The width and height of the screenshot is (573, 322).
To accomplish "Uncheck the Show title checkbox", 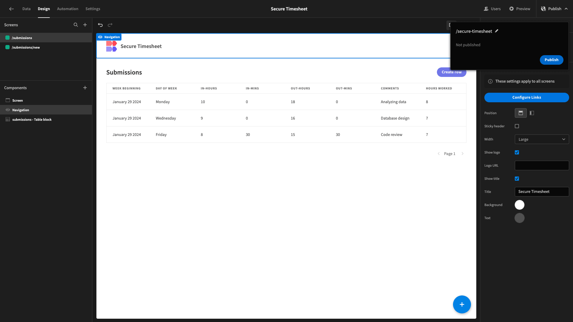I will pyautogui.click(x=517, y=179).
